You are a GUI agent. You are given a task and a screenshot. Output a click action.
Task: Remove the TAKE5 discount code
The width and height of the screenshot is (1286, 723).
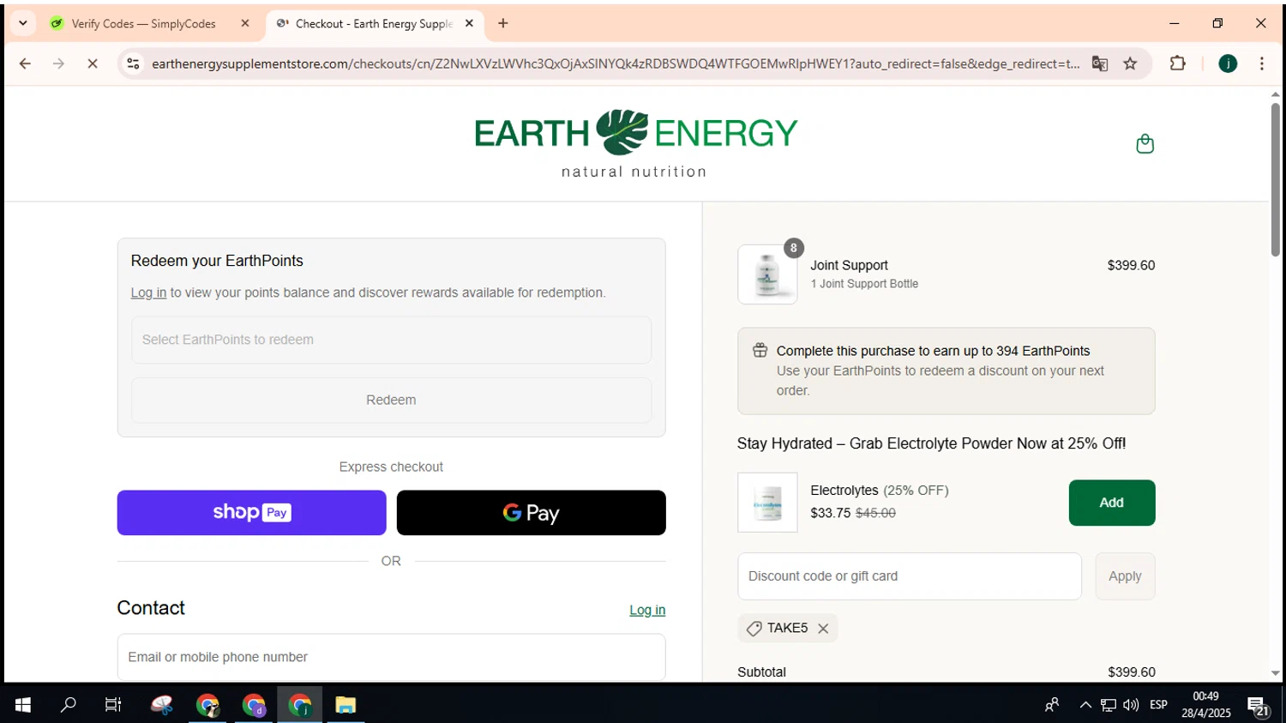click(823, 629)
